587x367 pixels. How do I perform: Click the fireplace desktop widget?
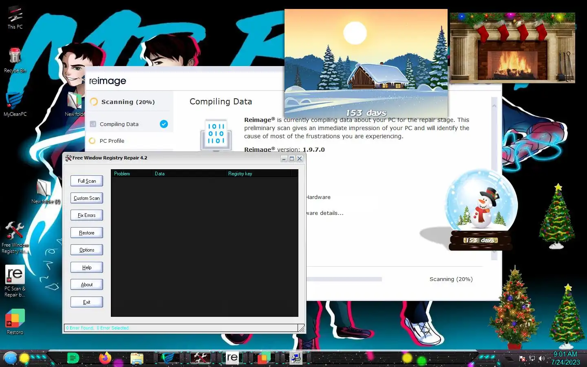[512, 48]
